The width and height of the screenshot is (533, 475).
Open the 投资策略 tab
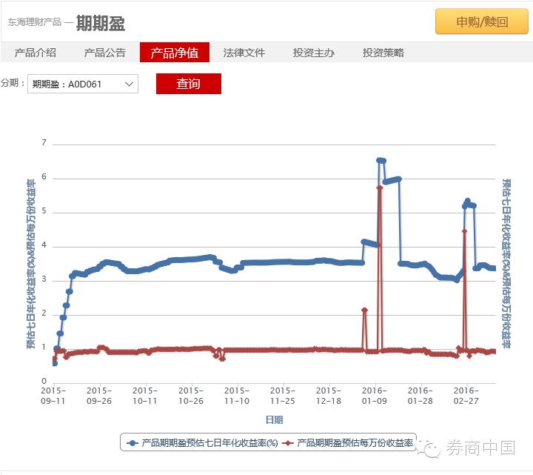tap(383, 53)
